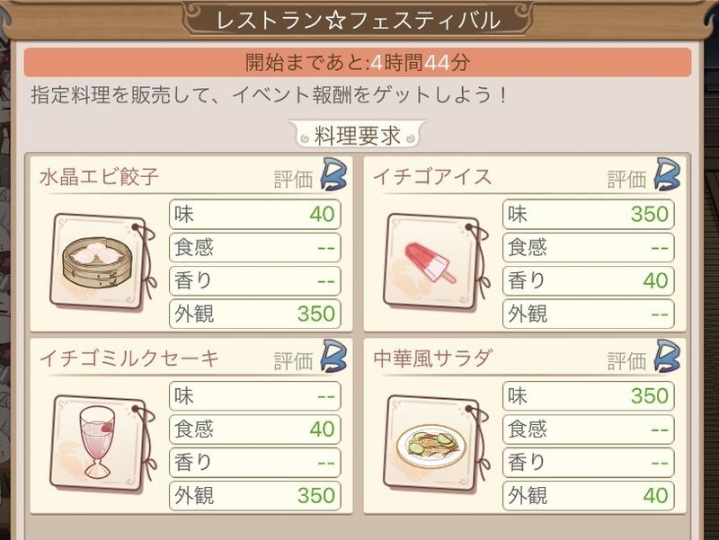Select the イチゴアイス dish title
The width and height of the screenshot is (719, 540).
[x=433, y=176]
